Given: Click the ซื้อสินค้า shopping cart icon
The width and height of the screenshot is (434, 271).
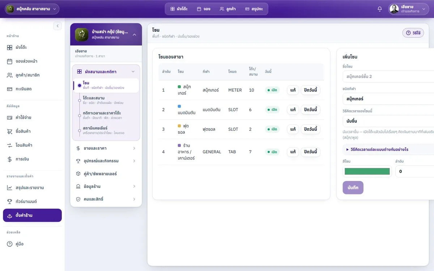Looking at the screenshot, I should (x=10, y=131).
